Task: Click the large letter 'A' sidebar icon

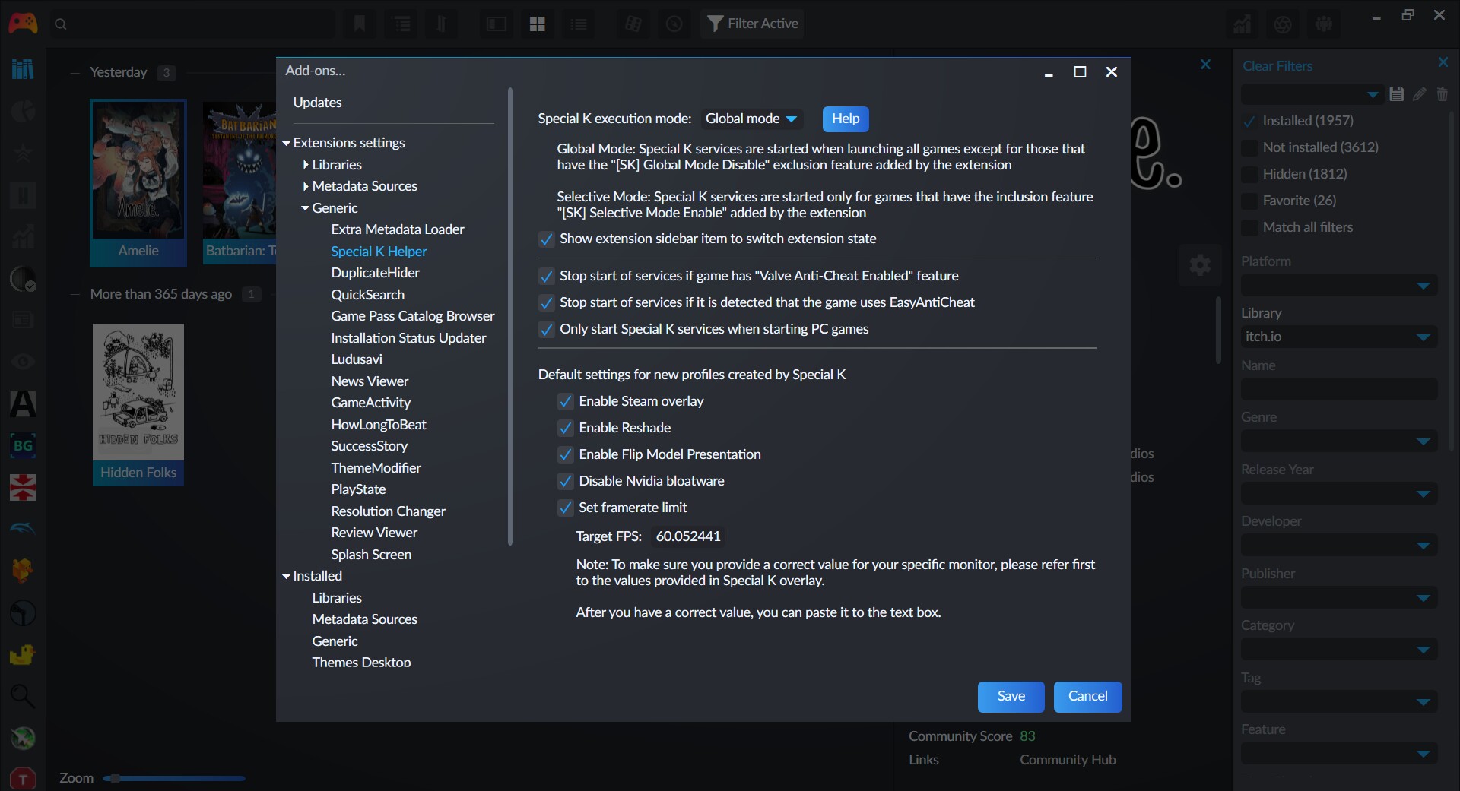Action: click(x=23, y=403)
